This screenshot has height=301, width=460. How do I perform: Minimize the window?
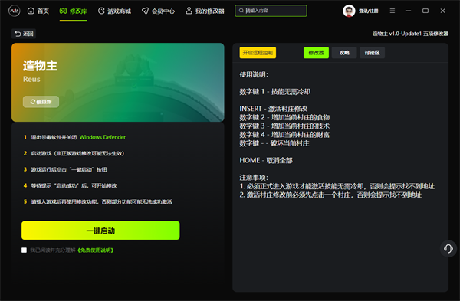click(408, 11)
